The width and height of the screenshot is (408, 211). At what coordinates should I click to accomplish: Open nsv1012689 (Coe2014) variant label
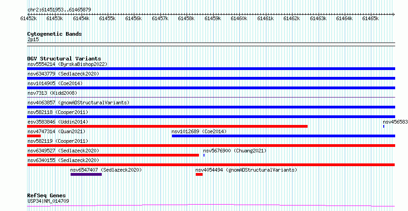pos(199,131)
